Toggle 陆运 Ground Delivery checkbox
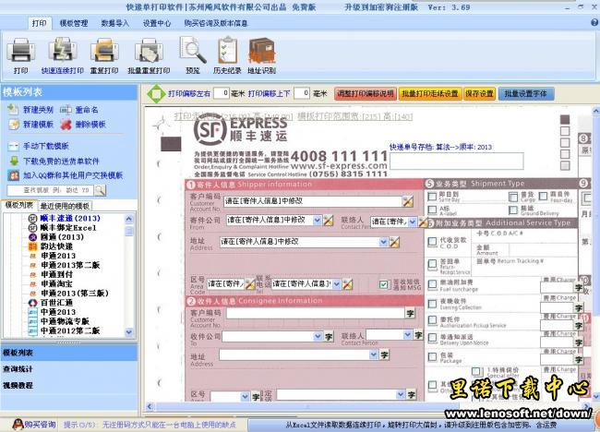This screenshot has height=432, width=600. tap(512, 210)
